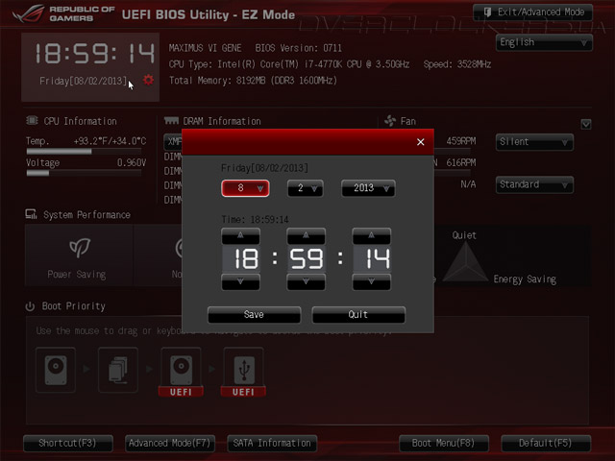Click the CPU Information chip icon
The image size is (615, 461).
click(x=32, y=120)
